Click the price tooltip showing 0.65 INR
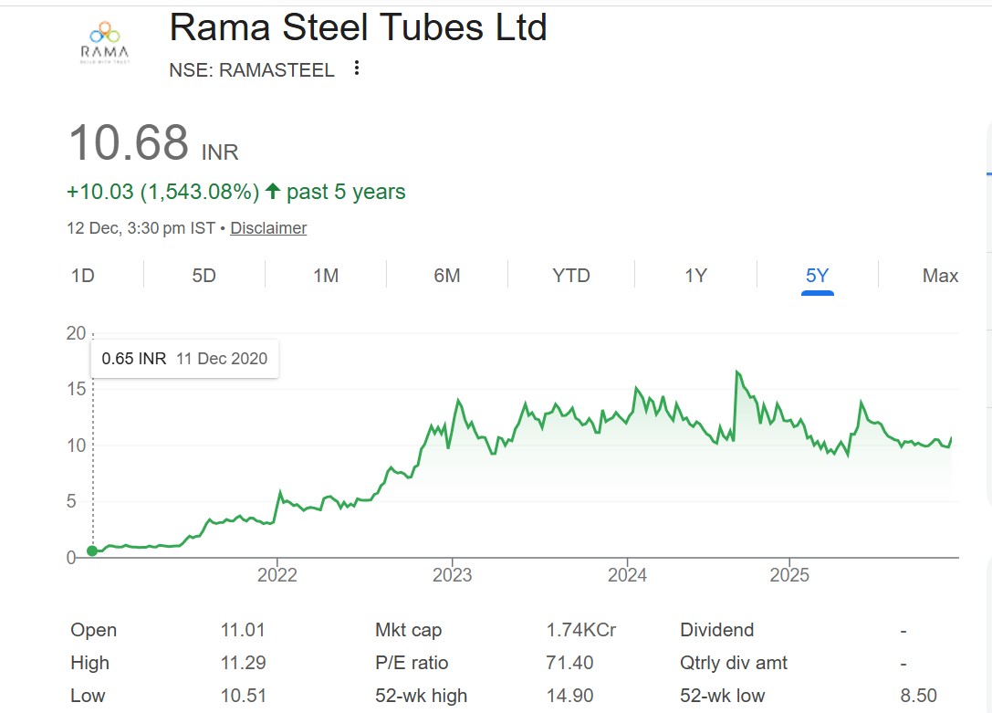Image resolution: width=992 pixels, height=713 pixels. click(x=184, y=358)
